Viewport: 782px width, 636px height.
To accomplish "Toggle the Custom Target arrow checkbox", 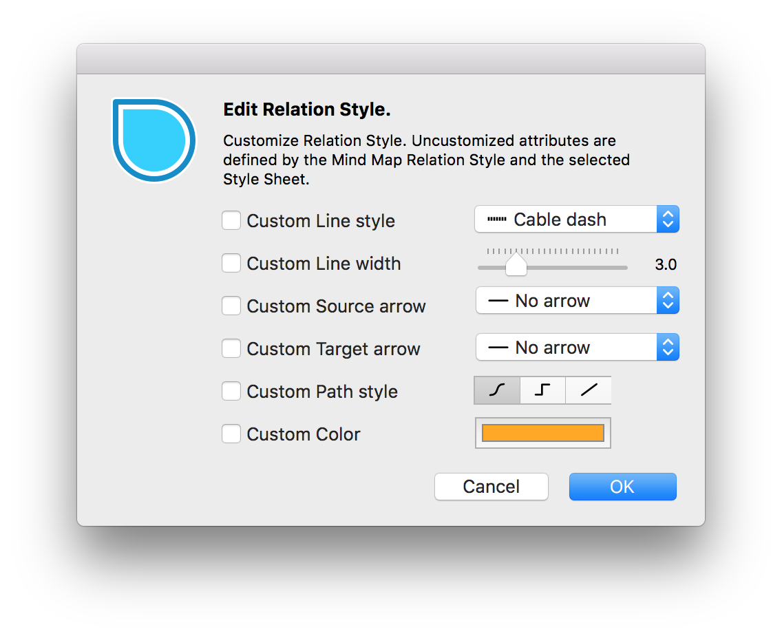I will click(x=231, y=349).
